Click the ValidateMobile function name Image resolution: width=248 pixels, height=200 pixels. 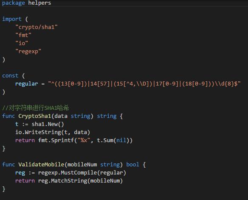click(41, 165)
